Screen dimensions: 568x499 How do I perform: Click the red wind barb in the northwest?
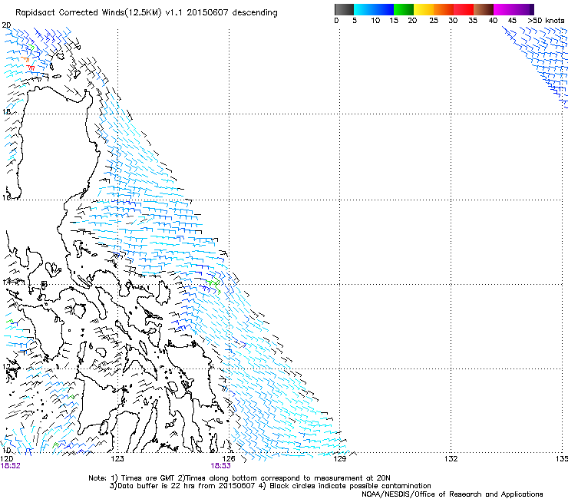click(x=31, y=68)
